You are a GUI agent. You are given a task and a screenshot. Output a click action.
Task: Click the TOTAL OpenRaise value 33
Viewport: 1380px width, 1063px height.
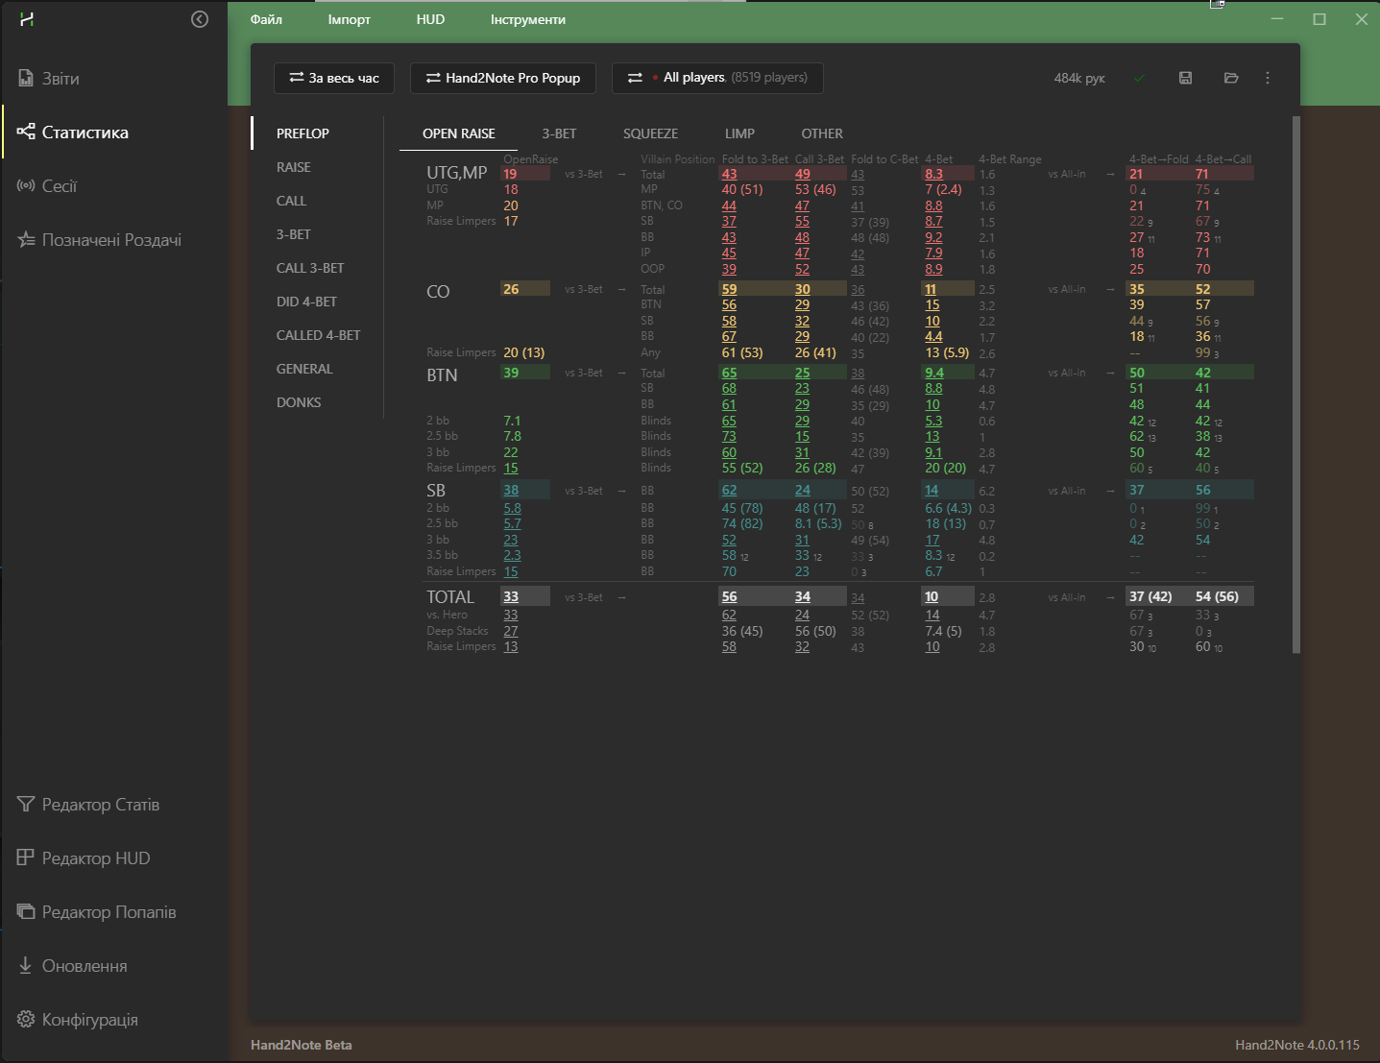(x=511, y=596)
